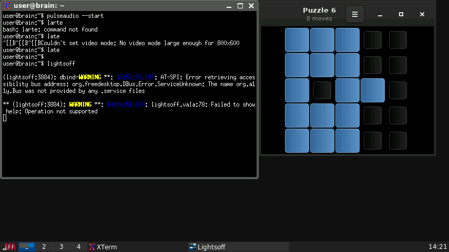
Task: Click the lit tile in the middle row, fourth column
Action: [x=373, y=90]
